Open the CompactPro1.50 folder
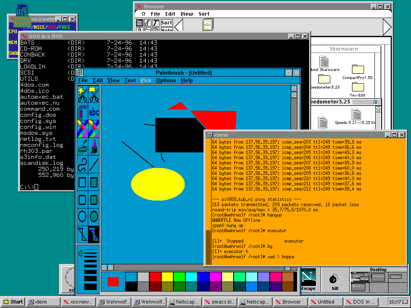 (358, 69)
